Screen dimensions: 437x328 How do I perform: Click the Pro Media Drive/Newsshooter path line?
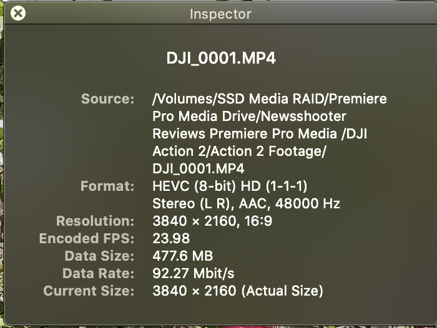point(248,117)
